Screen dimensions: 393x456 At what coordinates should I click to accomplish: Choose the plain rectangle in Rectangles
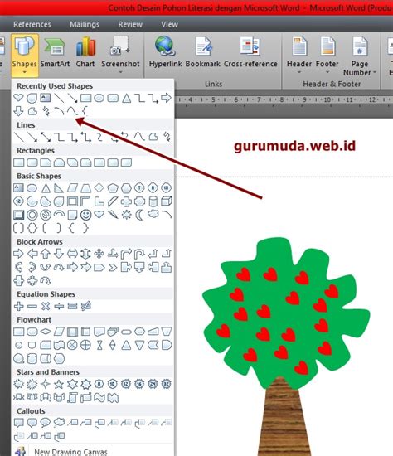[x=18, y=163]
